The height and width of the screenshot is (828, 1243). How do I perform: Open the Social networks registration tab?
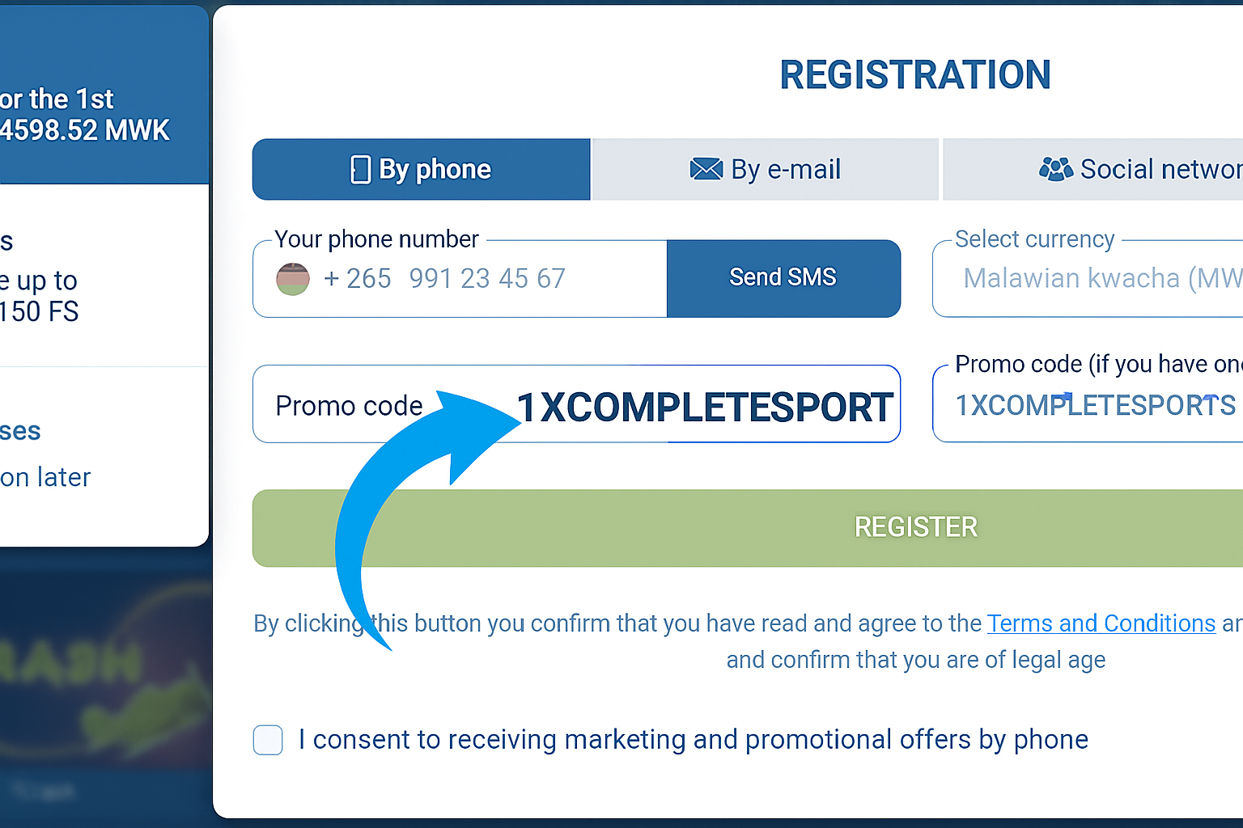[1133, 169]
